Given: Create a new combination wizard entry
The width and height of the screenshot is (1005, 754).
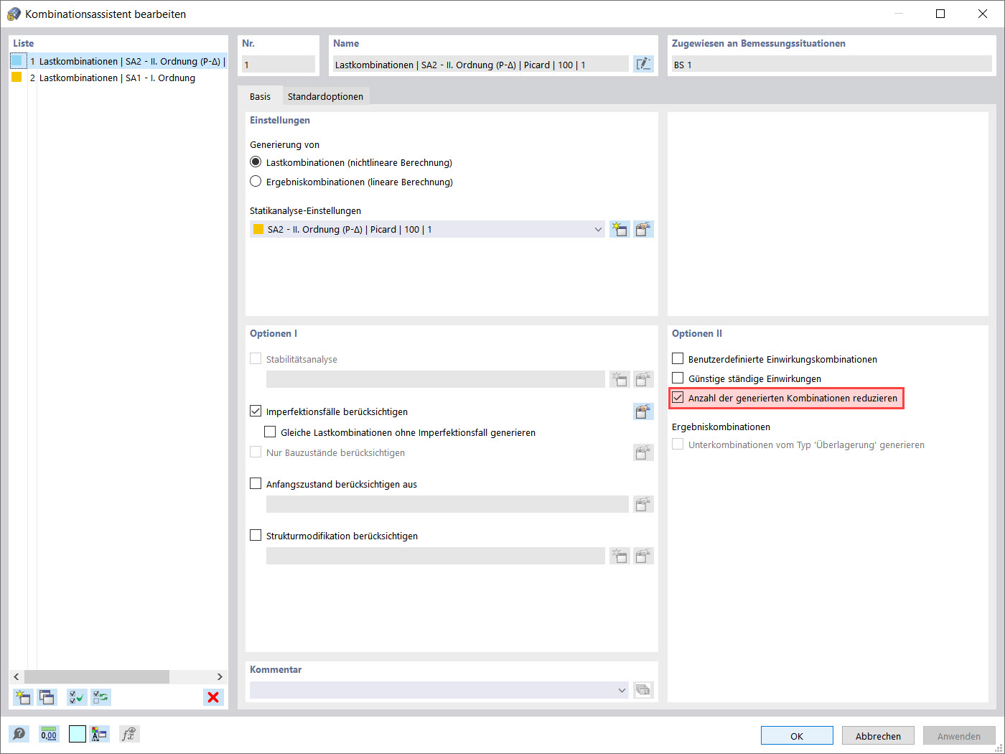Looking at the screenshot, I should (22, 697).
